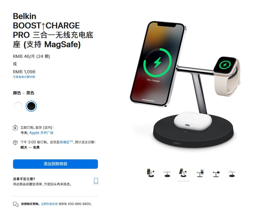
Task: Select the black color swatch
Action: click(x=31, y=106)
